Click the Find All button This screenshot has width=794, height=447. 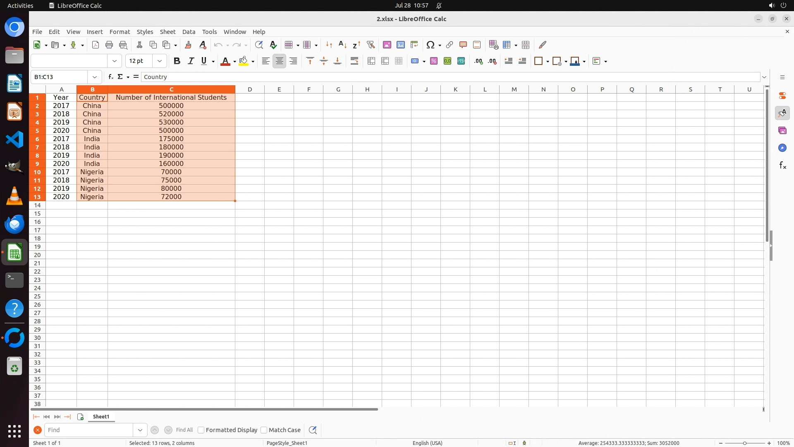pyautogui.click(x=184, y=430)
